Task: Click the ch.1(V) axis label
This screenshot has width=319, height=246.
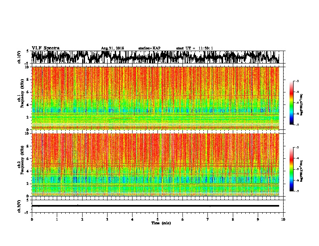Action: click(x=19, y=57)
